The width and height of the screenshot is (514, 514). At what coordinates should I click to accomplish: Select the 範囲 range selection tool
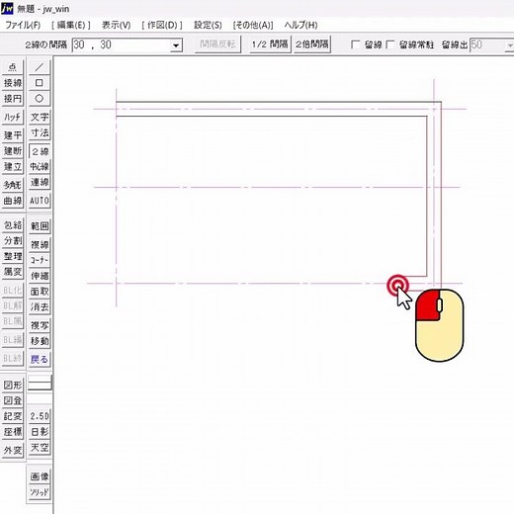[40, 226]
